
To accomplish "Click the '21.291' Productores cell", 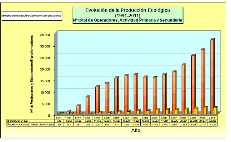I will click(x=184, y=121).
